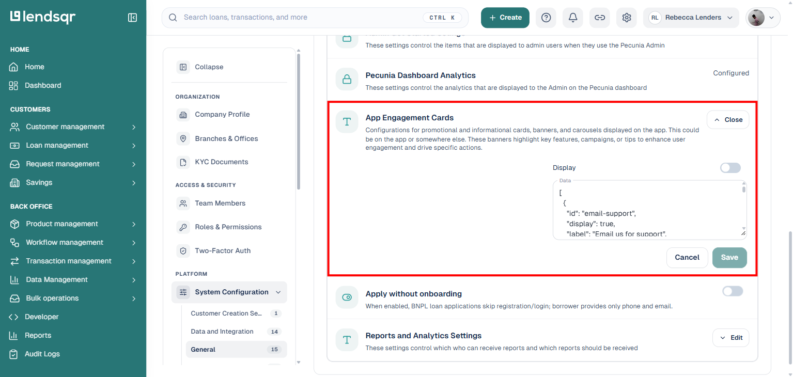This screenshot has width=793, height=377.
Task: Select the General settings item
Action: tap(236, 350)
